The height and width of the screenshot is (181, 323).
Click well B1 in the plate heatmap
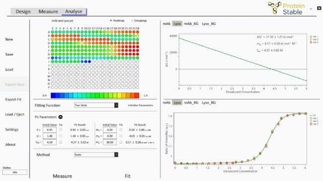(x=53, y=36)
